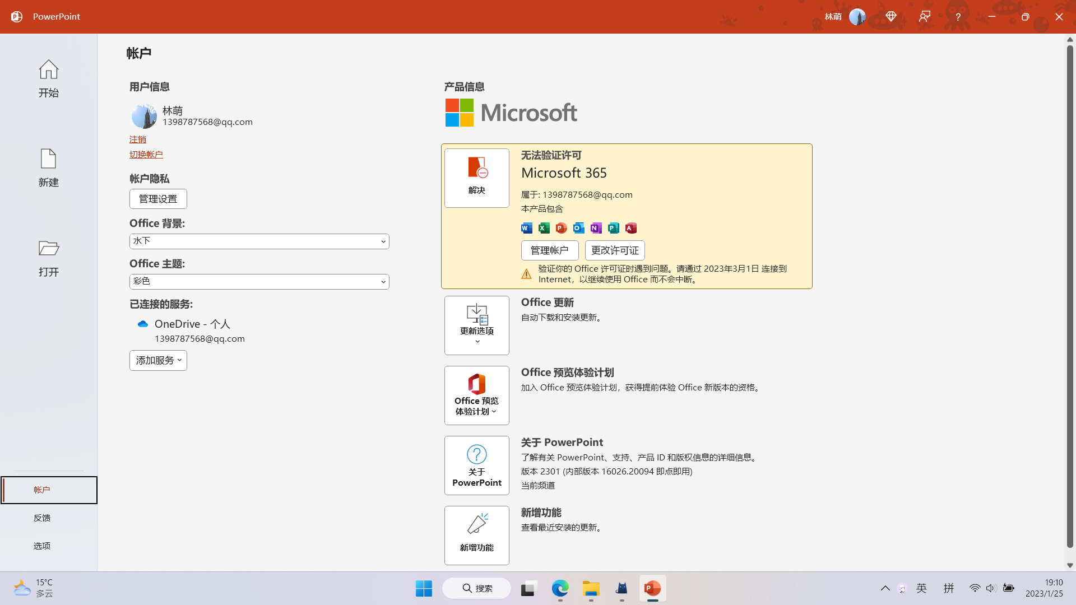Screen dimensions: 1076x605
Task: Expand the Office 背景 dropdown showing 水下
Action: click(259, 241)
